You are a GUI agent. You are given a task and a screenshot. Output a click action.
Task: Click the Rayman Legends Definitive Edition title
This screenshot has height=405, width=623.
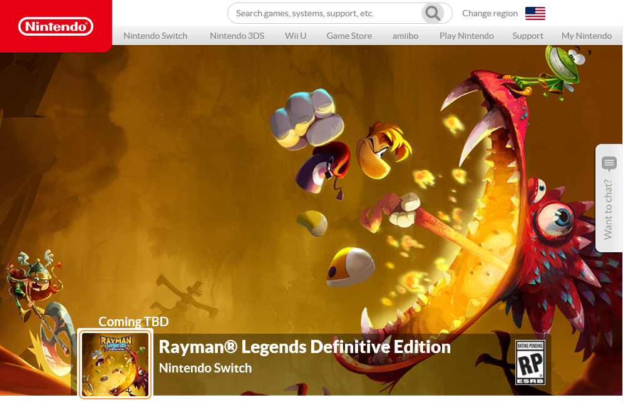click(305, 347)
